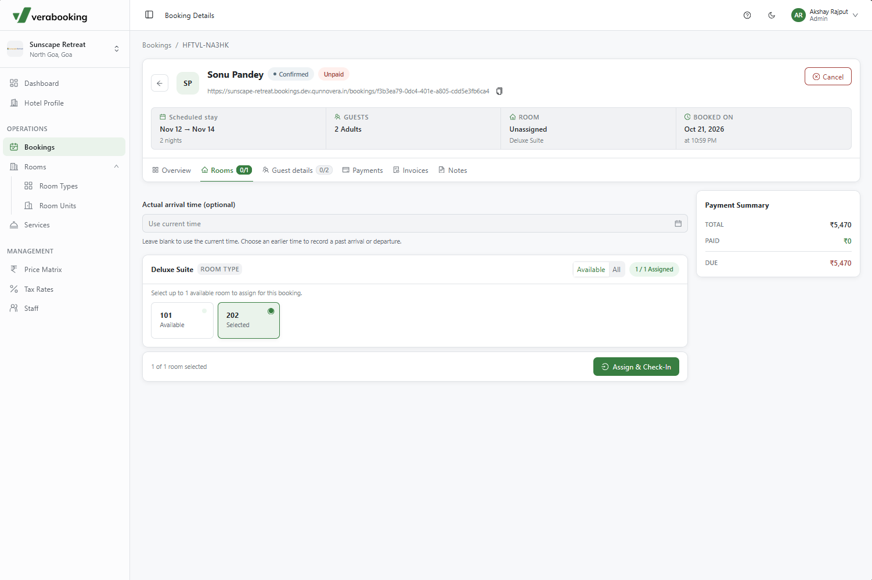
Task: Open Price Matrix page
Action: [64, 270]
